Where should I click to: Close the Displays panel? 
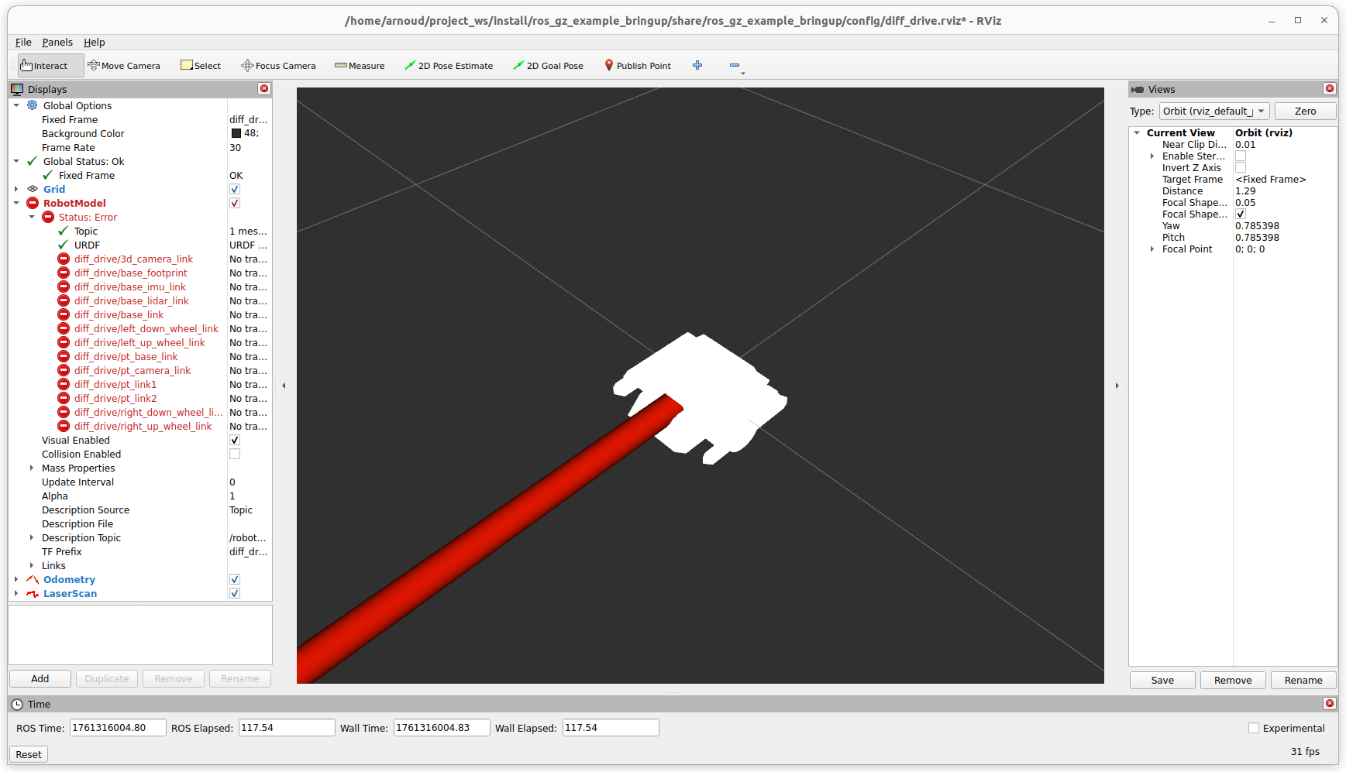pyautogui.click(x=264, y=89)
